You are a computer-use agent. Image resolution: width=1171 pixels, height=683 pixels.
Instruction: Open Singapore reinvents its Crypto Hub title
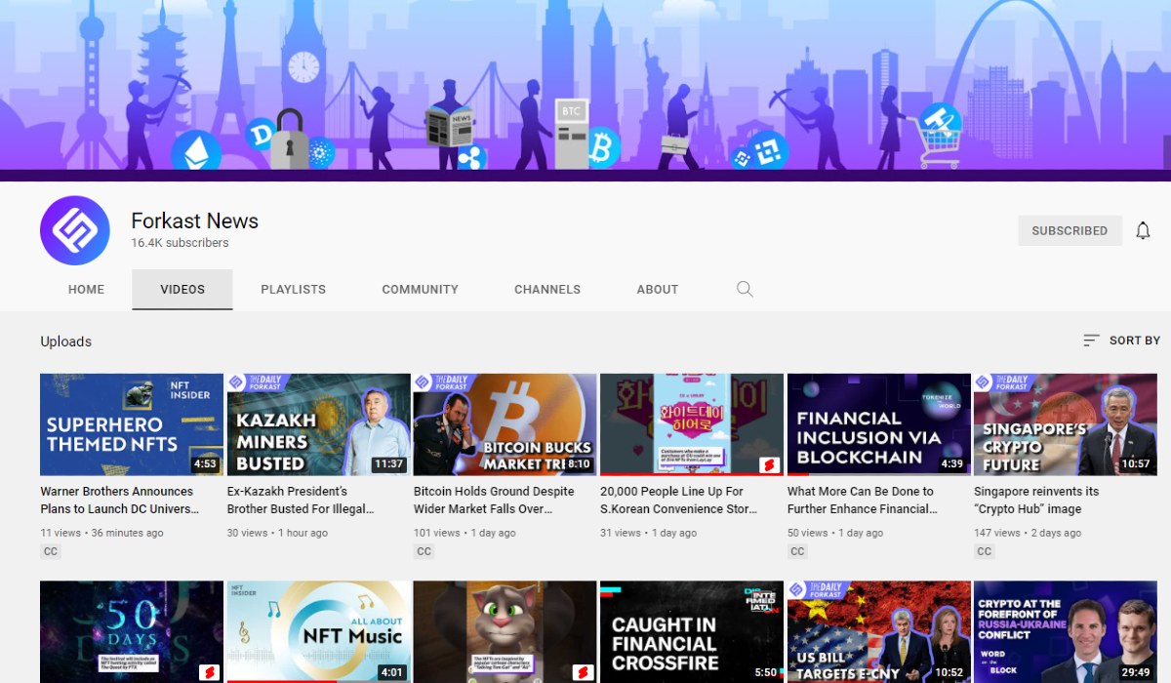(1036, 501)
